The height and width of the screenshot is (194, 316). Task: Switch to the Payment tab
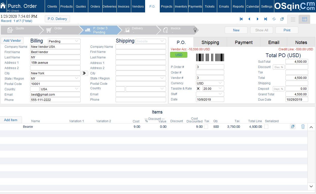[244, 42]
